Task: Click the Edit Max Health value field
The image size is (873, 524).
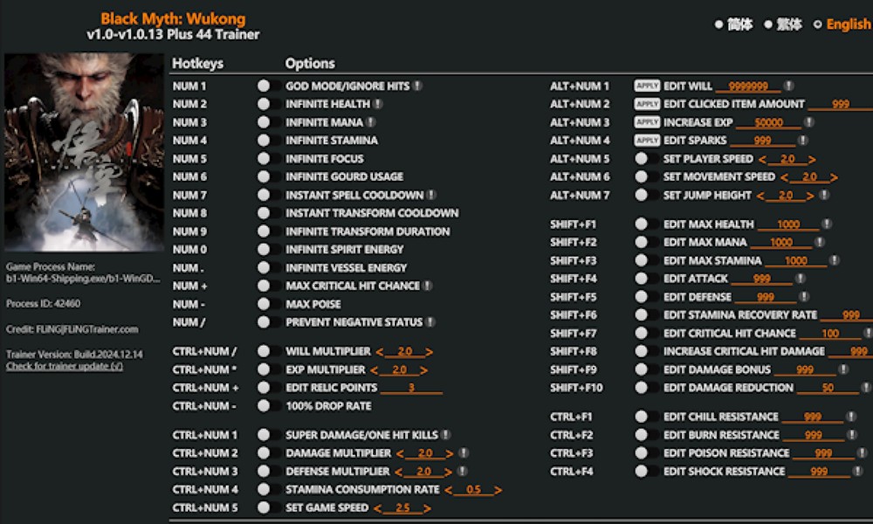Action: (x=787, y=224)
